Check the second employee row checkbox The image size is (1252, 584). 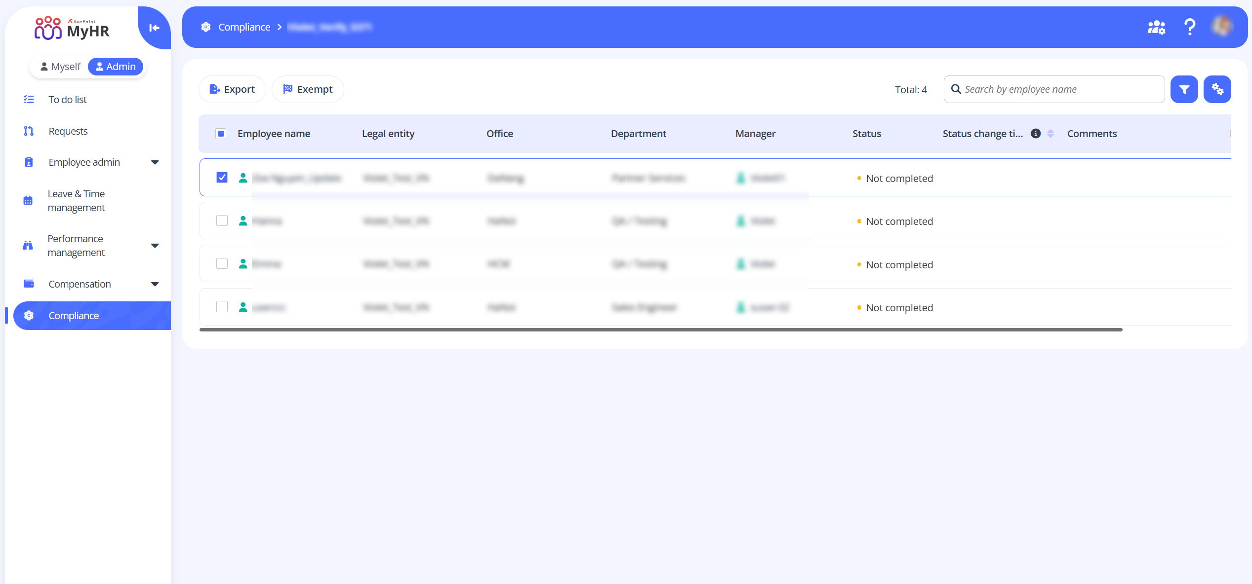(x=222, y=220)
